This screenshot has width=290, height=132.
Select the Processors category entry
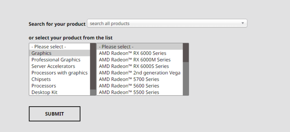pos(59,86)
